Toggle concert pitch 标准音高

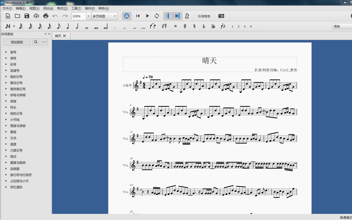(204, 16)
